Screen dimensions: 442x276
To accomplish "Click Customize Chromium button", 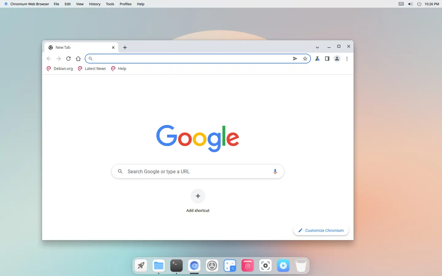I will pos(321,230).
